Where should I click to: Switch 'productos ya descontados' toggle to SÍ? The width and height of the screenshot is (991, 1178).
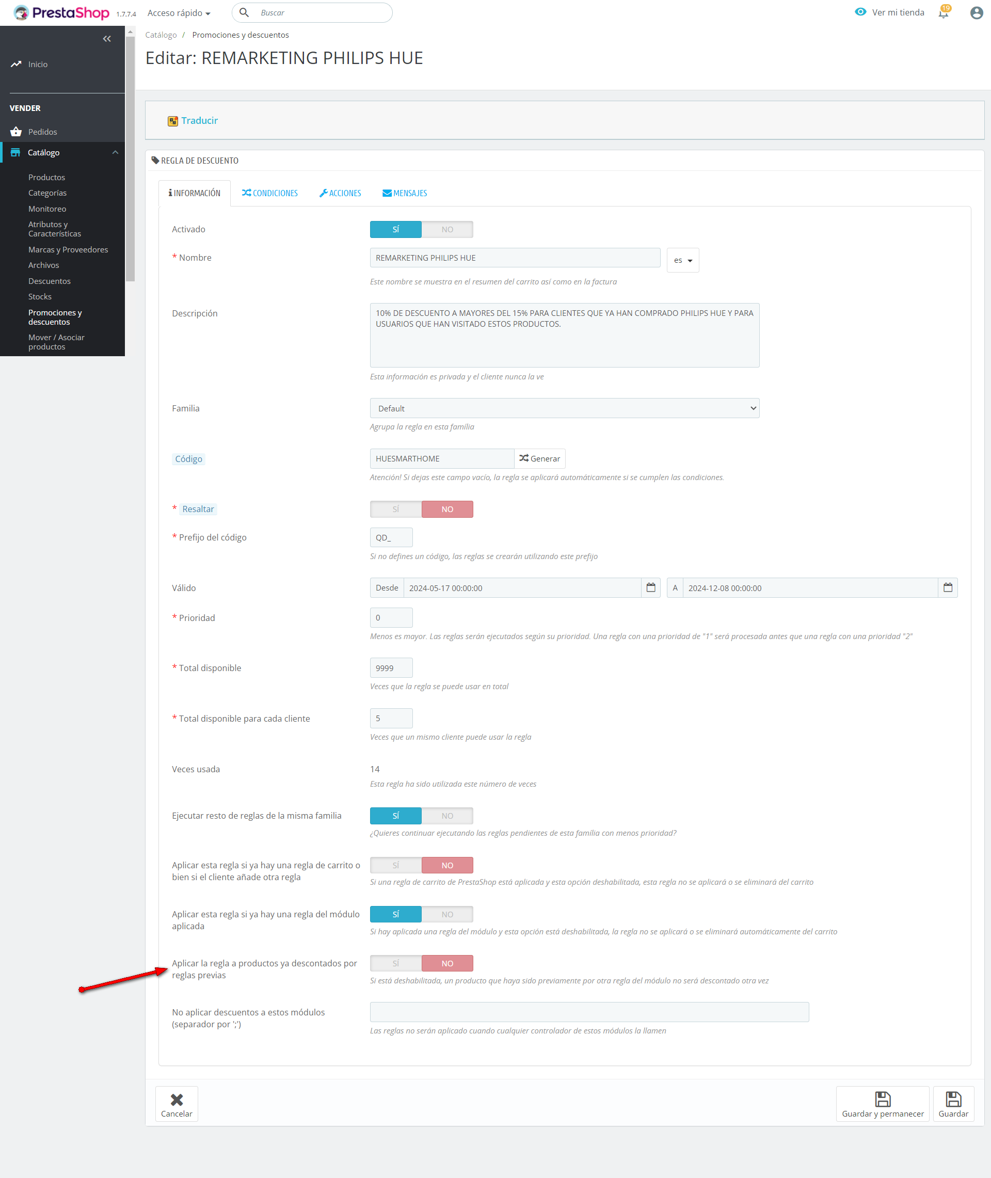pyautogui.click(x=395, y=963)
